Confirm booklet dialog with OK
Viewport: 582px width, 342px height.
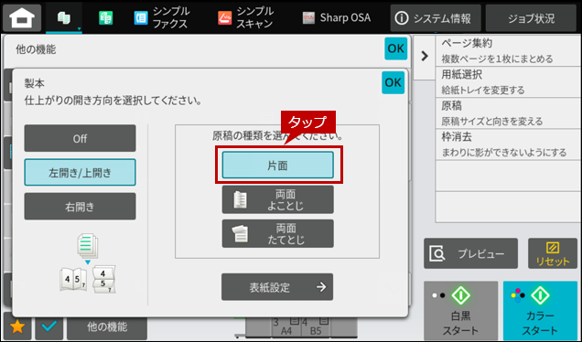tap(393, 82)
